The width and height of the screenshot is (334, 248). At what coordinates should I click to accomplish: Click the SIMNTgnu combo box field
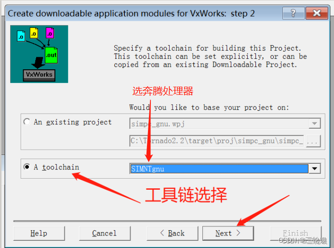coord(219,169)
